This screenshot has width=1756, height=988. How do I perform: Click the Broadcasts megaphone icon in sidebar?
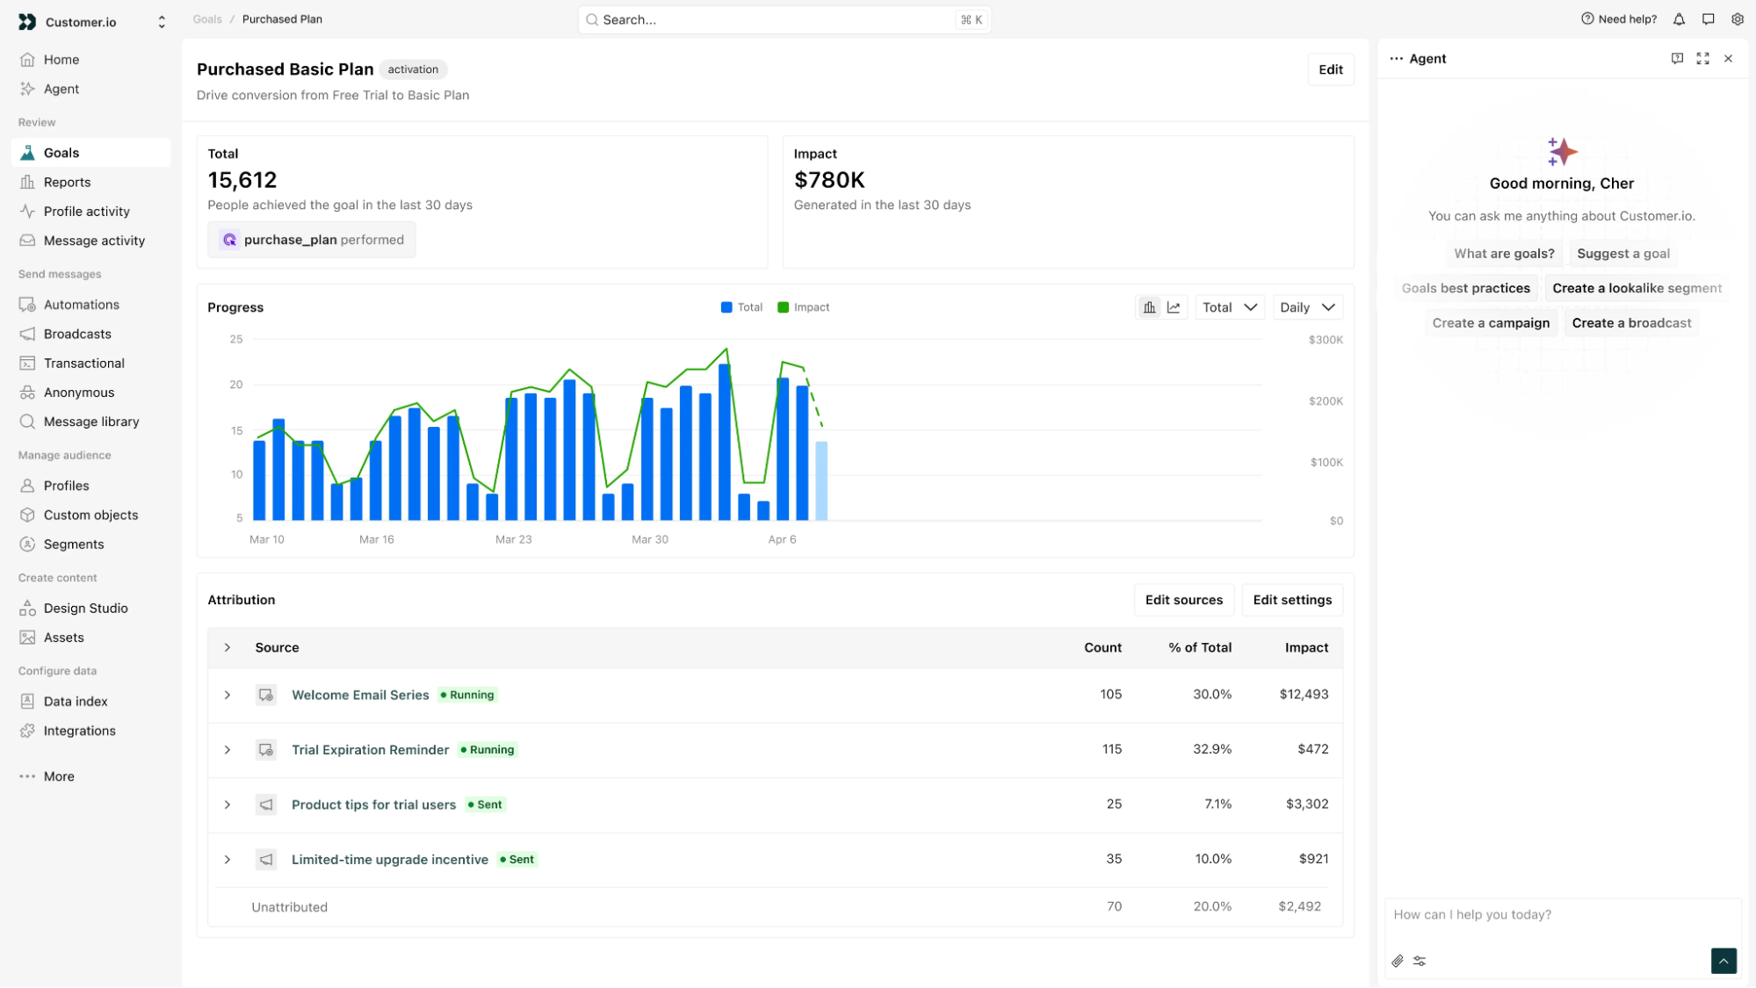coord(27,334)
